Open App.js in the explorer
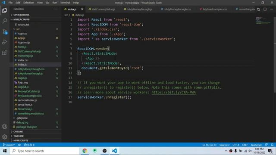Viewport: 276px width, 155px height. tap(22, 38)
